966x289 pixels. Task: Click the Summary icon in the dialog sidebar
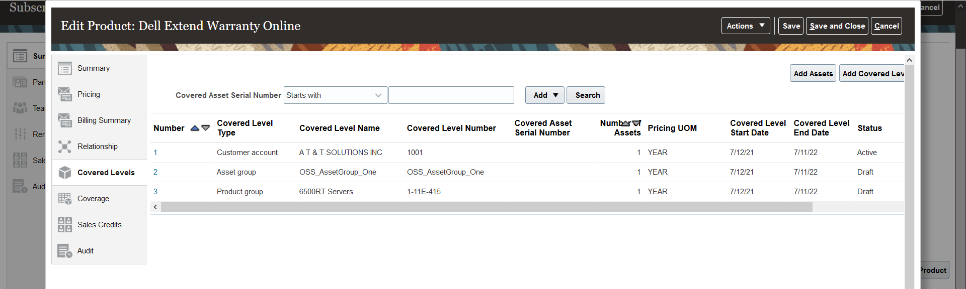tap(65, 68)
